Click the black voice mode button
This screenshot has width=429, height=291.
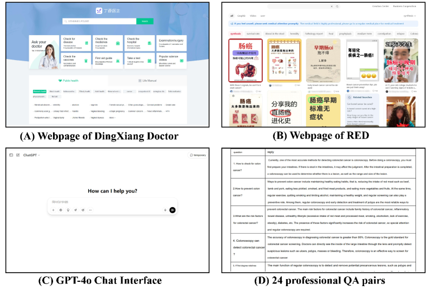173,210
